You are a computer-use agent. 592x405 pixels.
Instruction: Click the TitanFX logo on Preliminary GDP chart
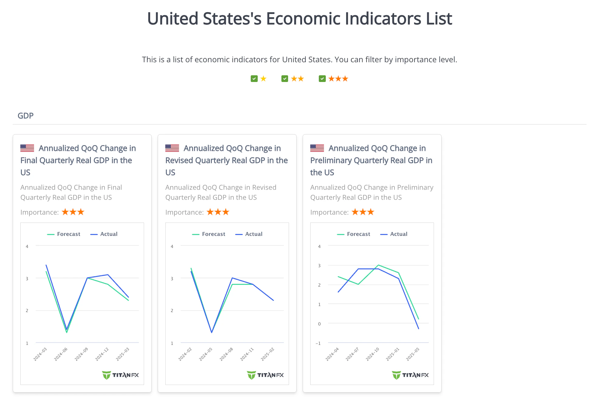[x=410, y=375]
